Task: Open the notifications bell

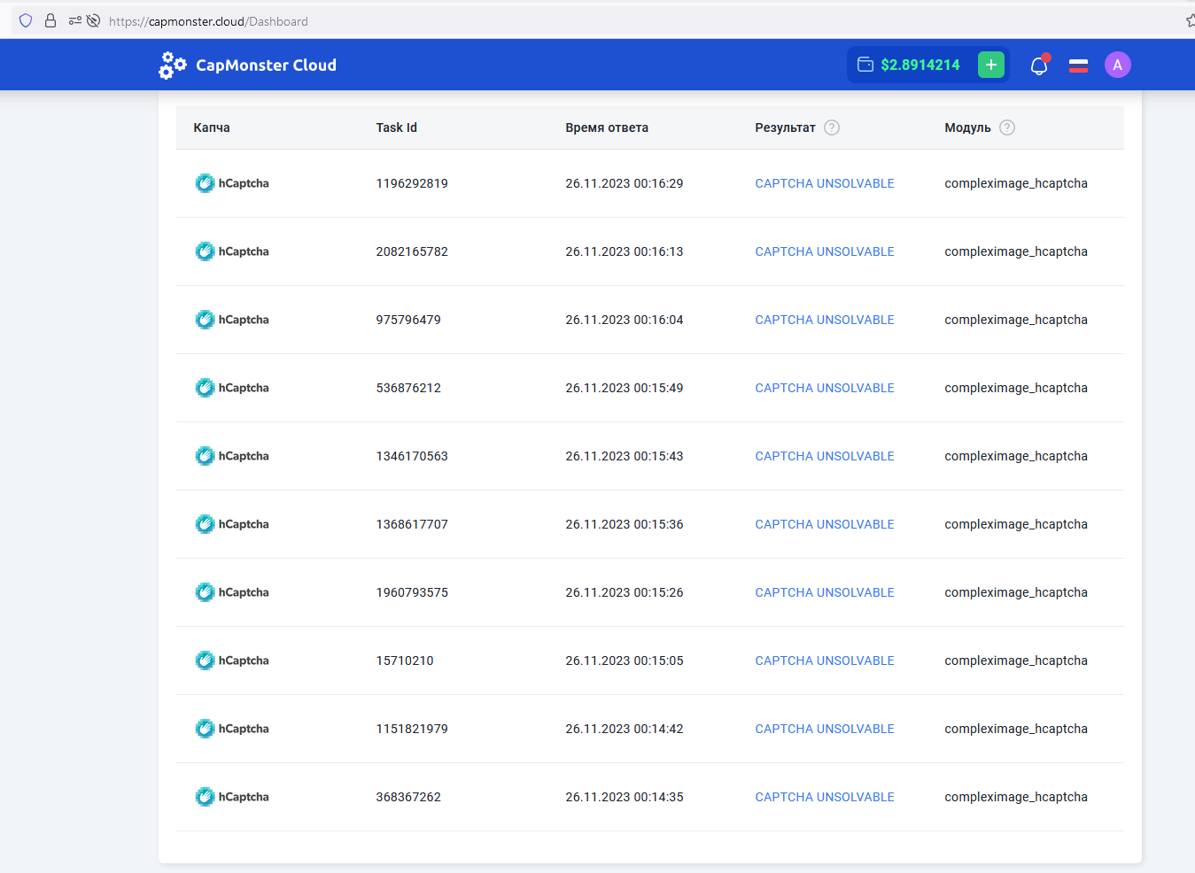Action: pyautogui.click(x=1039, y=66)
